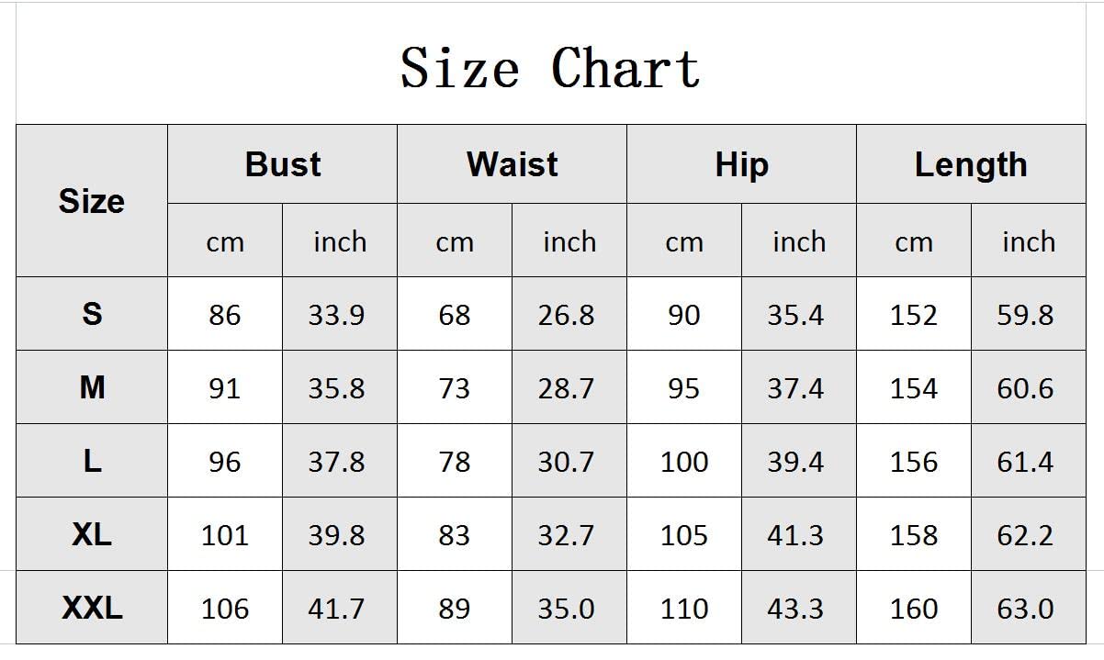Click the Waist column header
Screen dimensions: 1104x660
[x=512, y=164]
